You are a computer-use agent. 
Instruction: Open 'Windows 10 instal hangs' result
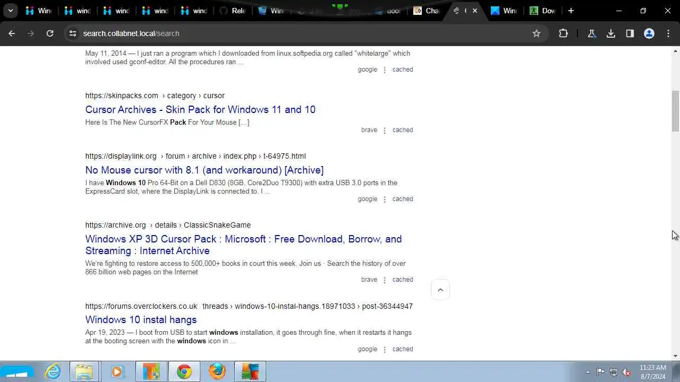141,319
